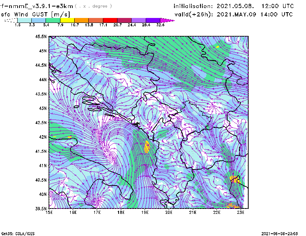Viewport: 306px width, 236px height.
Task: Click the coral legend swatch after 13.8
Action: [96, 20]
